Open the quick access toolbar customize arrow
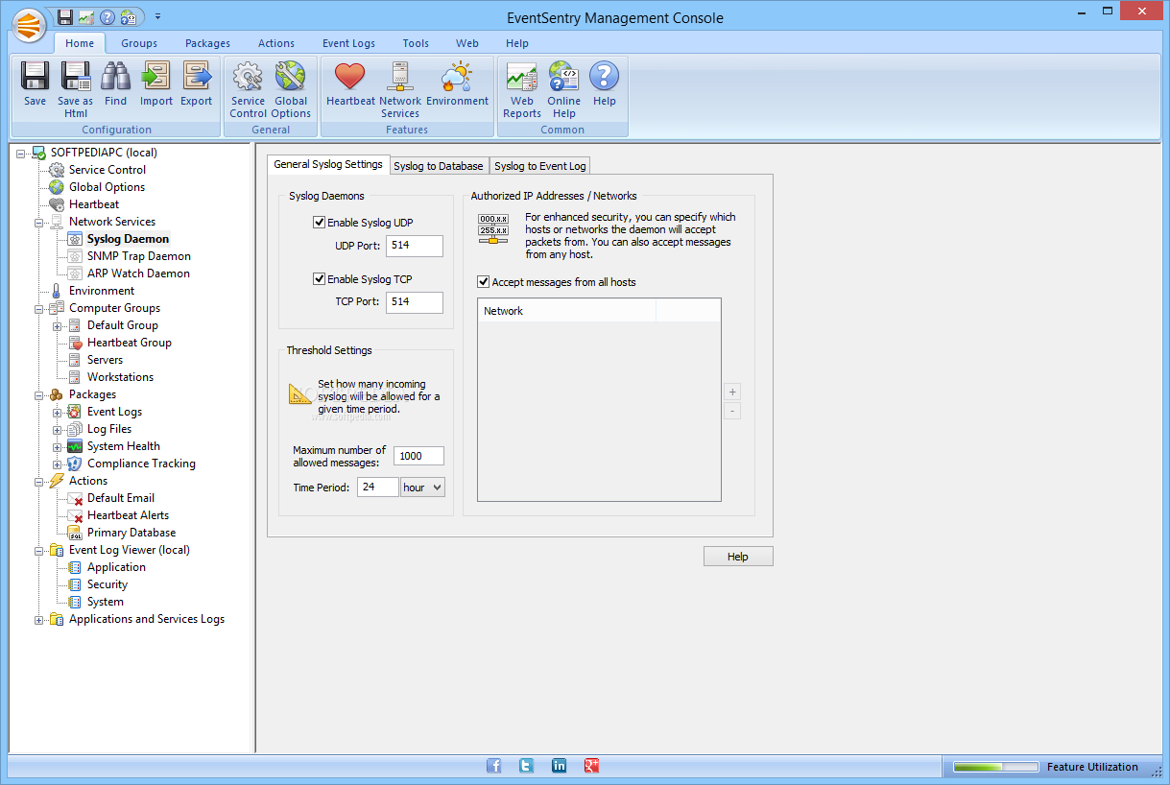This screenshot has height=785, width=1170. pos(157,16)
